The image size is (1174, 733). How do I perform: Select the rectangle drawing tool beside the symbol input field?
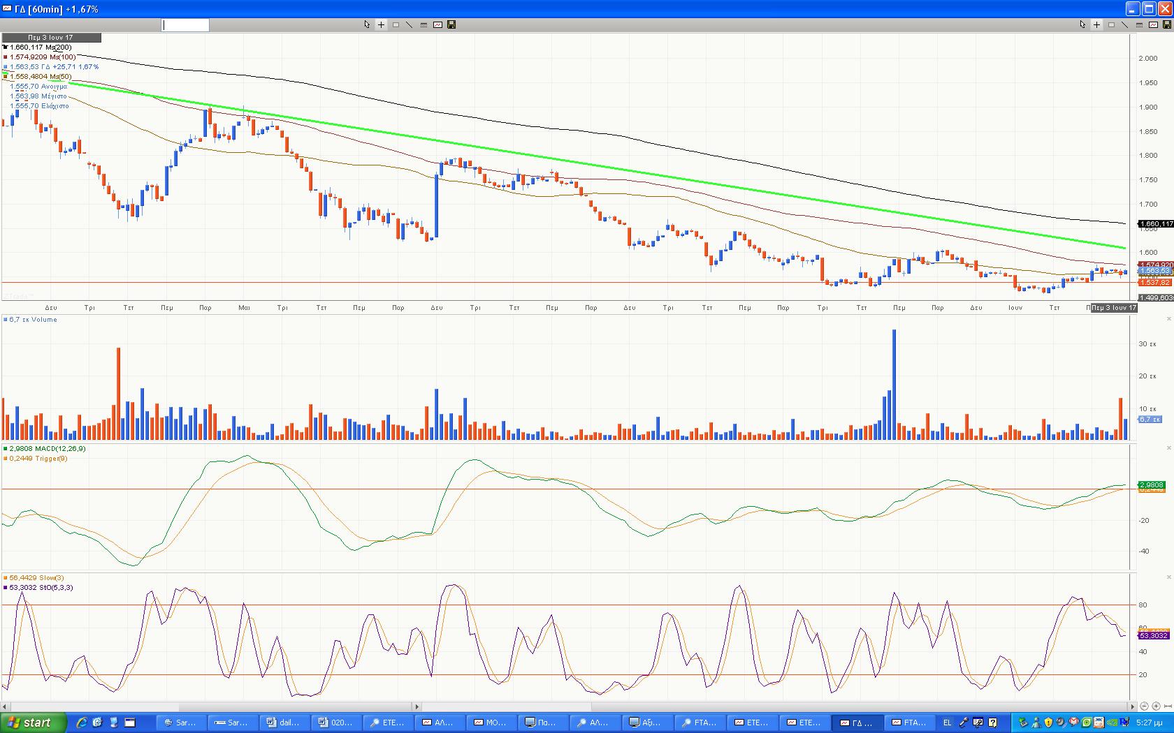click(396, 24)
